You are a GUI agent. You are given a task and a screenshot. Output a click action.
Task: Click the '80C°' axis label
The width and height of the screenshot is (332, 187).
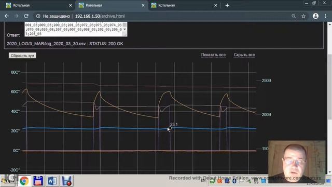click(x=15, y=72)
